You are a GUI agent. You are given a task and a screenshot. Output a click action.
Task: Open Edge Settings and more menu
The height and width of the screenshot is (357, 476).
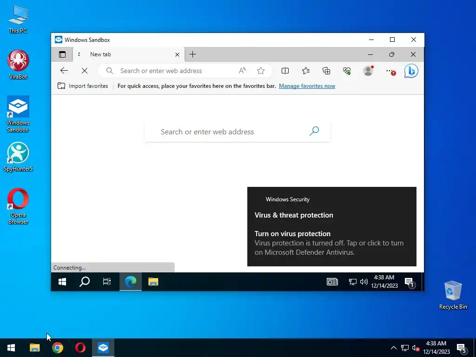[390, 71]
